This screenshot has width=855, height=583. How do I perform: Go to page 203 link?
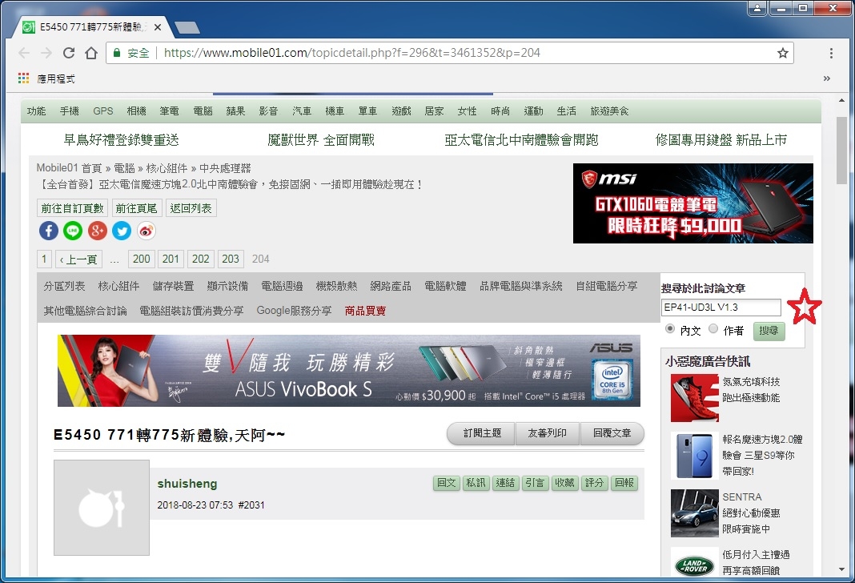point(231,259)
